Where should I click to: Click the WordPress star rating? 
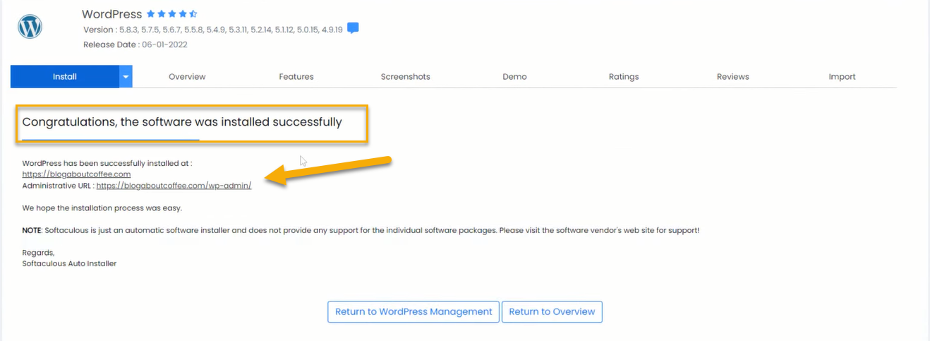click(172, 14)
